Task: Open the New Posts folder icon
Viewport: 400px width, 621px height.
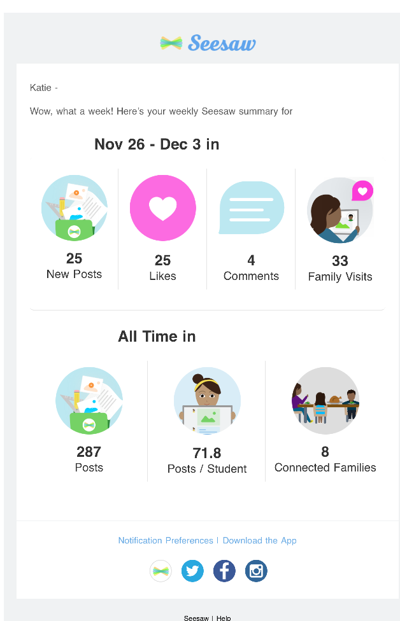Action: [x=74, y=208]
